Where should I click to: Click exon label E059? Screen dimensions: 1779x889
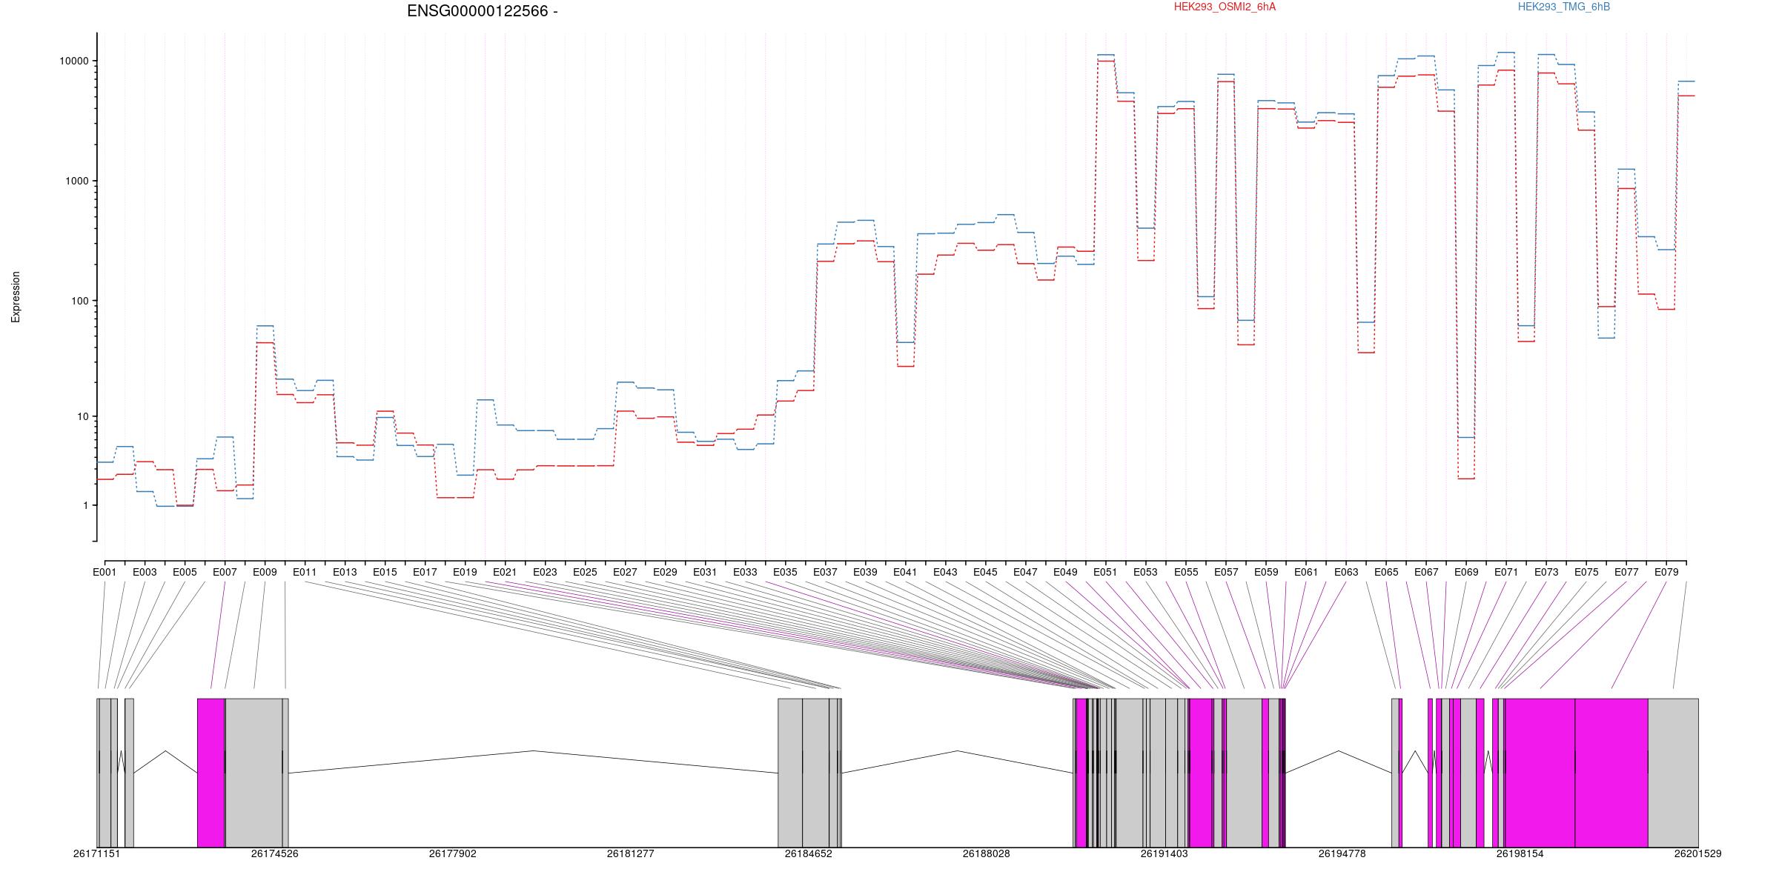click(1266, 572)
